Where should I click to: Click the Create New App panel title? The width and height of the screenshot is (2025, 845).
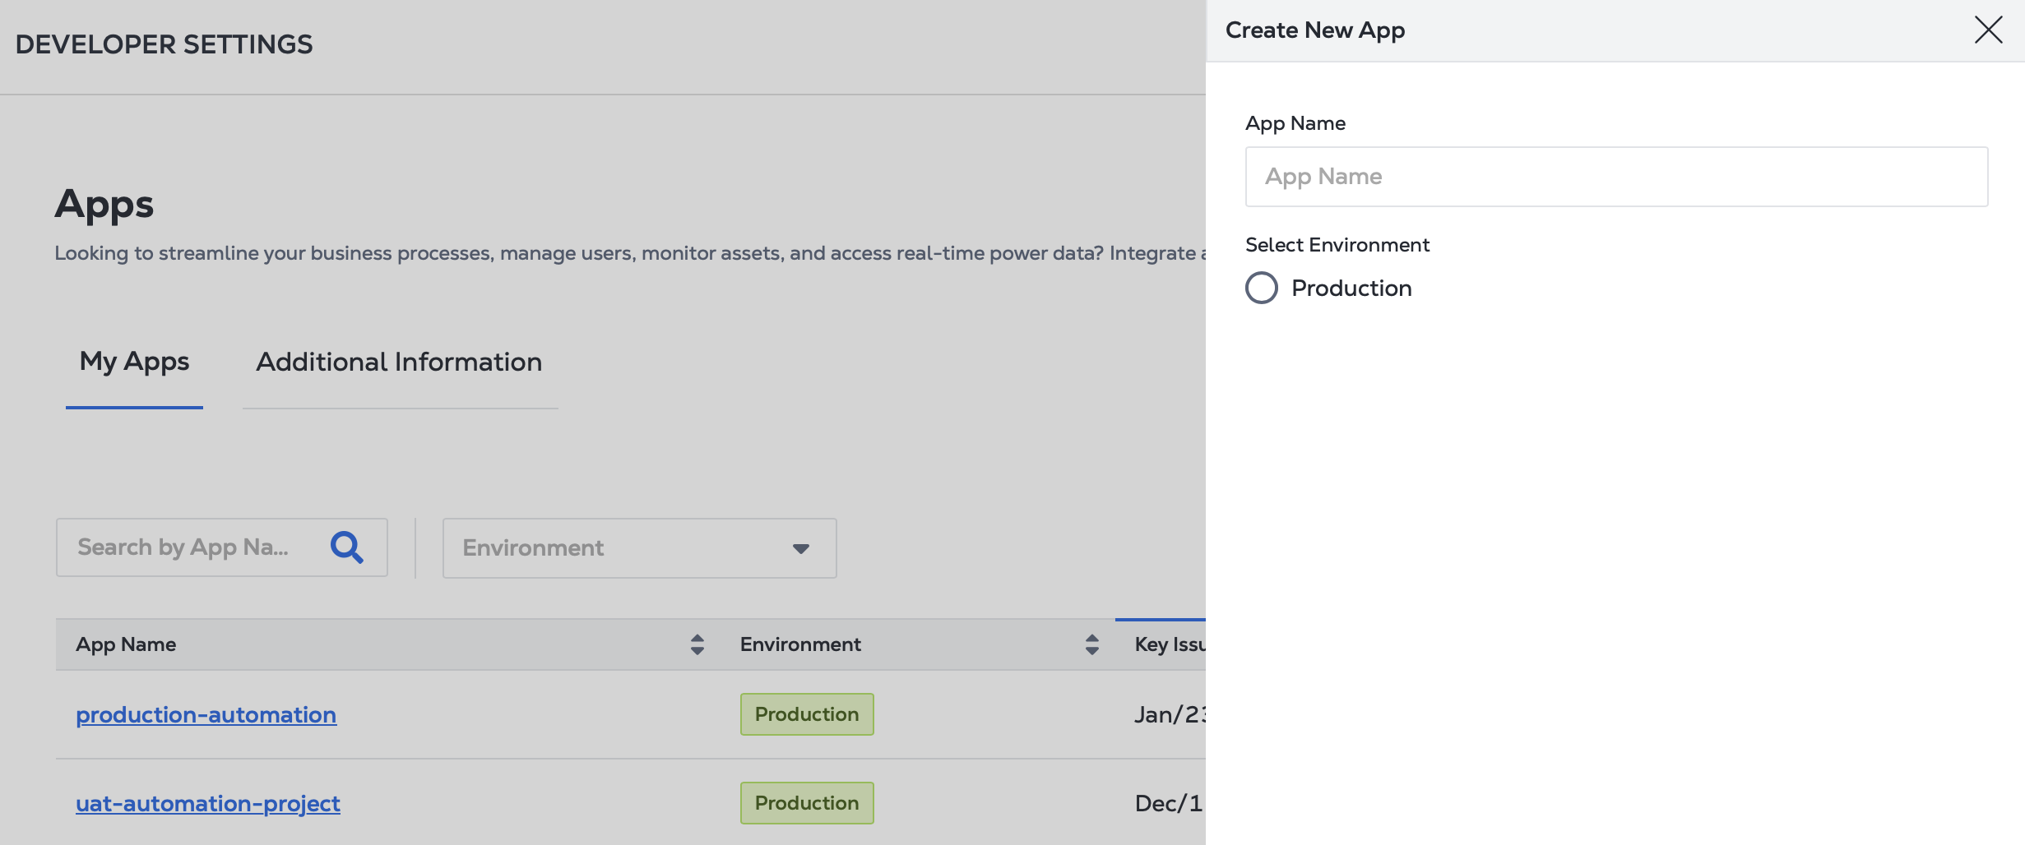1314,30
